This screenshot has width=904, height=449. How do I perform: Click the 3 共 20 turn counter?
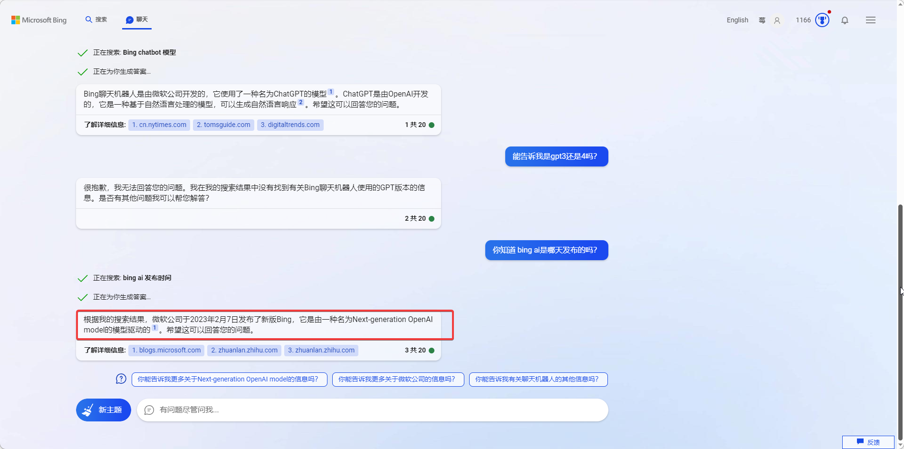(x=415, y=350)
